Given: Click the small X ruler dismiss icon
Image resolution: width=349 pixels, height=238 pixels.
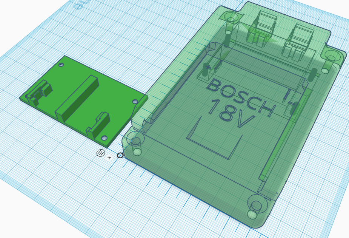Looking at the screenshot, I should [x=109, y=158].
